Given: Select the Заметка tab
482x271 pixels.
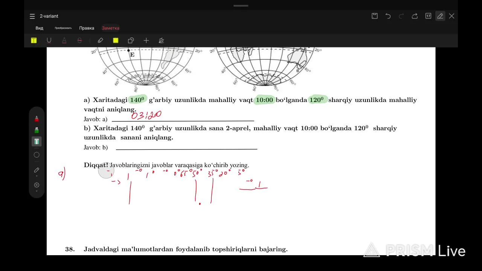Looking at the screenshot, I should coord(110,28).
